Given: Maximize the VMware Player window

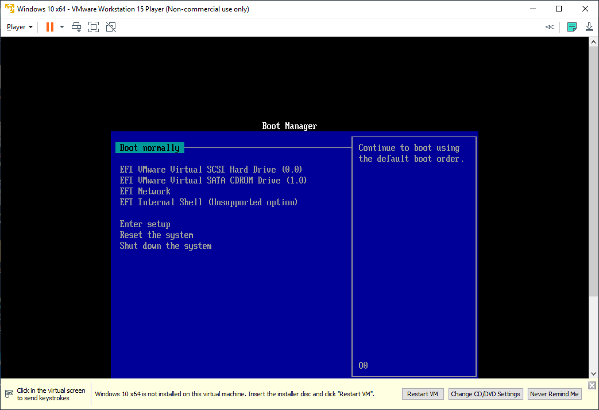Looking at the screenshot, I should (x=559, y=9).
